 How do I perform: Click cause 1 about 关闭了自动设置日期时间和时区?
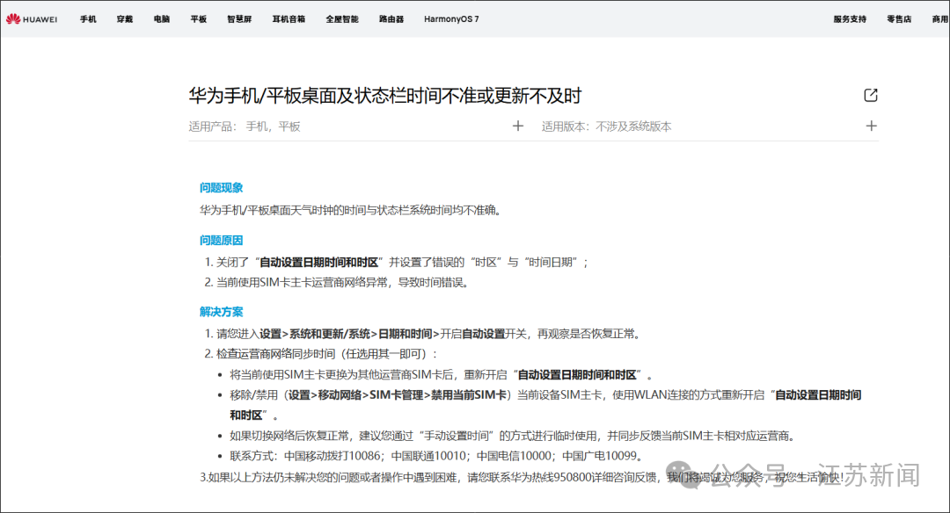(397, 262)
